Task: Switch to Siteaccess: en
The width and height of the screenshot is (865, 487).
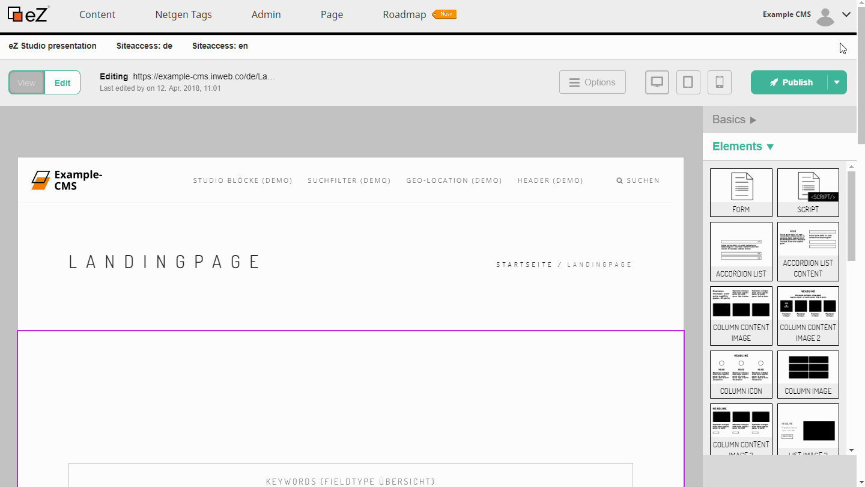Action: point(220,46)
